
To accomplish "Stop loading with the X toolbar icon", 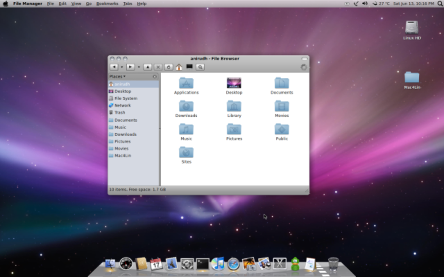I will point(158,67).
